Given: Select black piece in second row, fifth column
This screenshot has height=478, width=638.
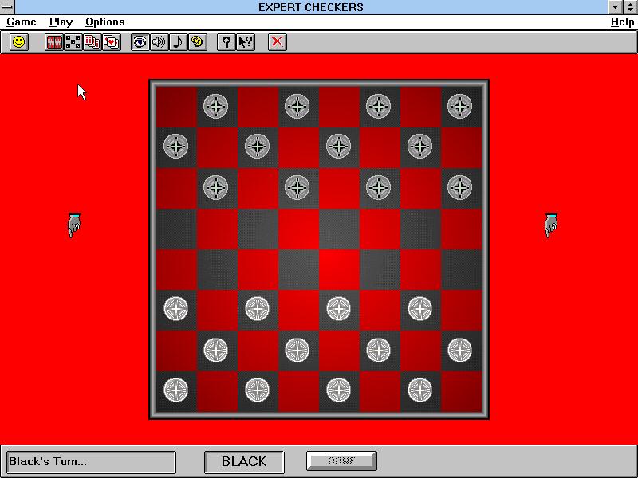Looking at the screenshot, I should pyautogui.click(x=338, y=147).
